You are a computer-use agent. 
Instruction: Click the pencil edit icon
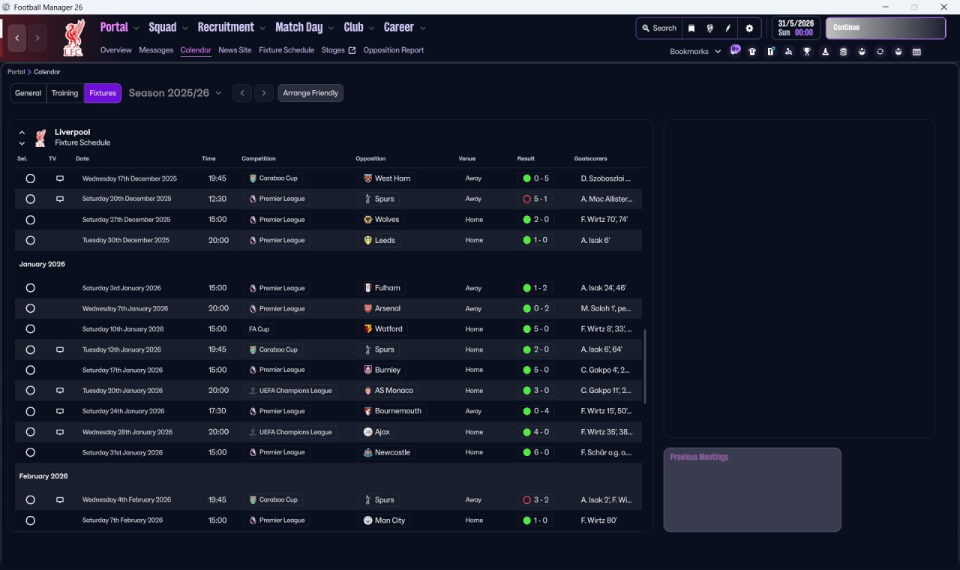click(727, 28)
